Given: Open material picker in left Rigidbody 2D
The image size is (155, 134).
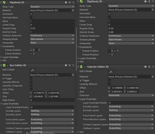Looking at the screenshot, I should (x=73, y=10).
